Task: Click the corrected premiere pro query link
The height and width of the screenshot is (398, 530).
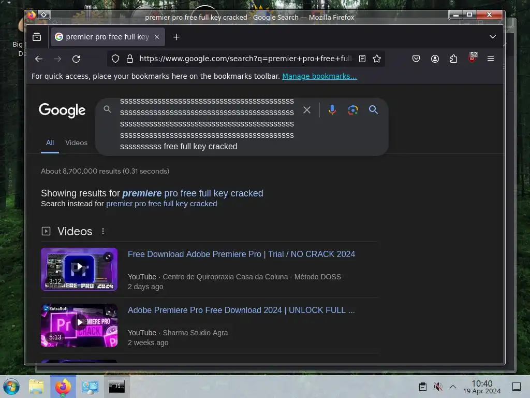Action: coord(193,193)
